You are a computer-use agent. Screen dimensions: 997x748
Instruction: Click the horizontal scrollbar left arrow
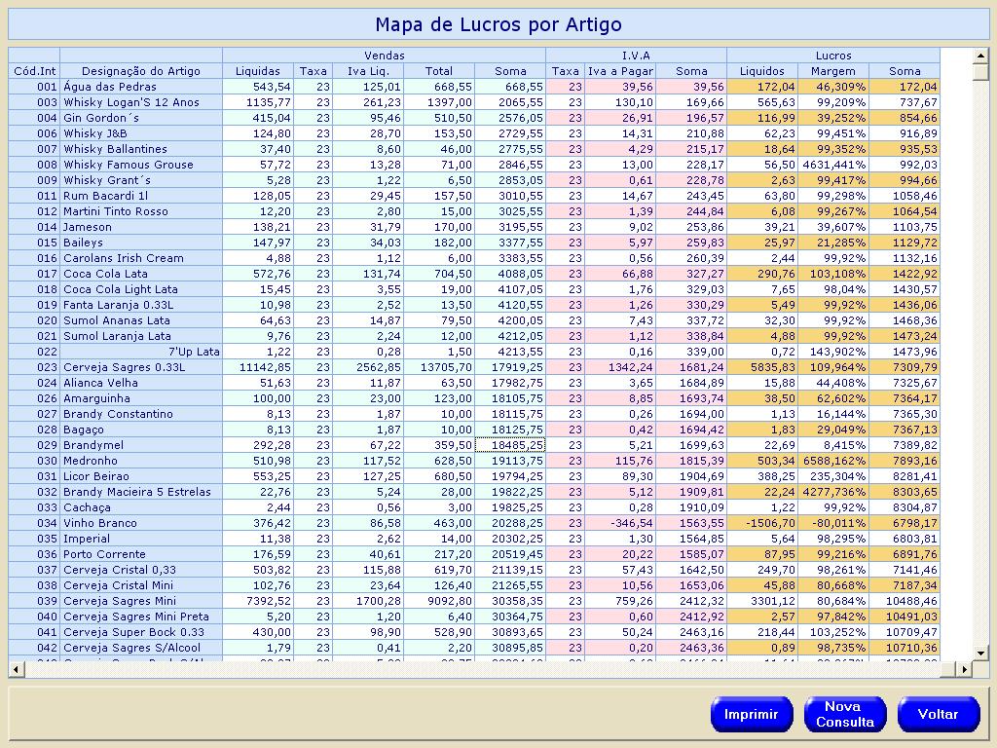16,669
